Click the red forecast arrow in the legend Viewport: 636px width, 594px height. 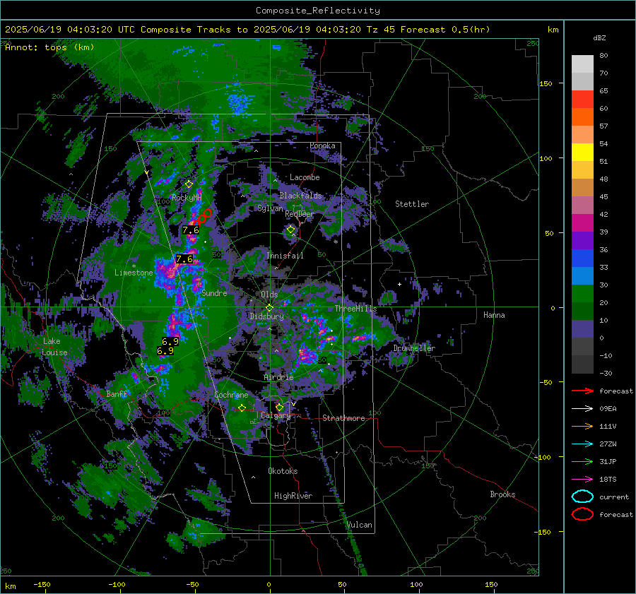[582, 391]
